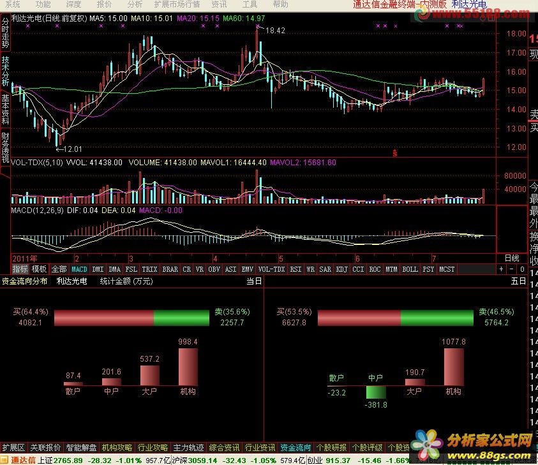Select the VR indicator
Viewport: 538px width, 465px height.
[200, 269]
